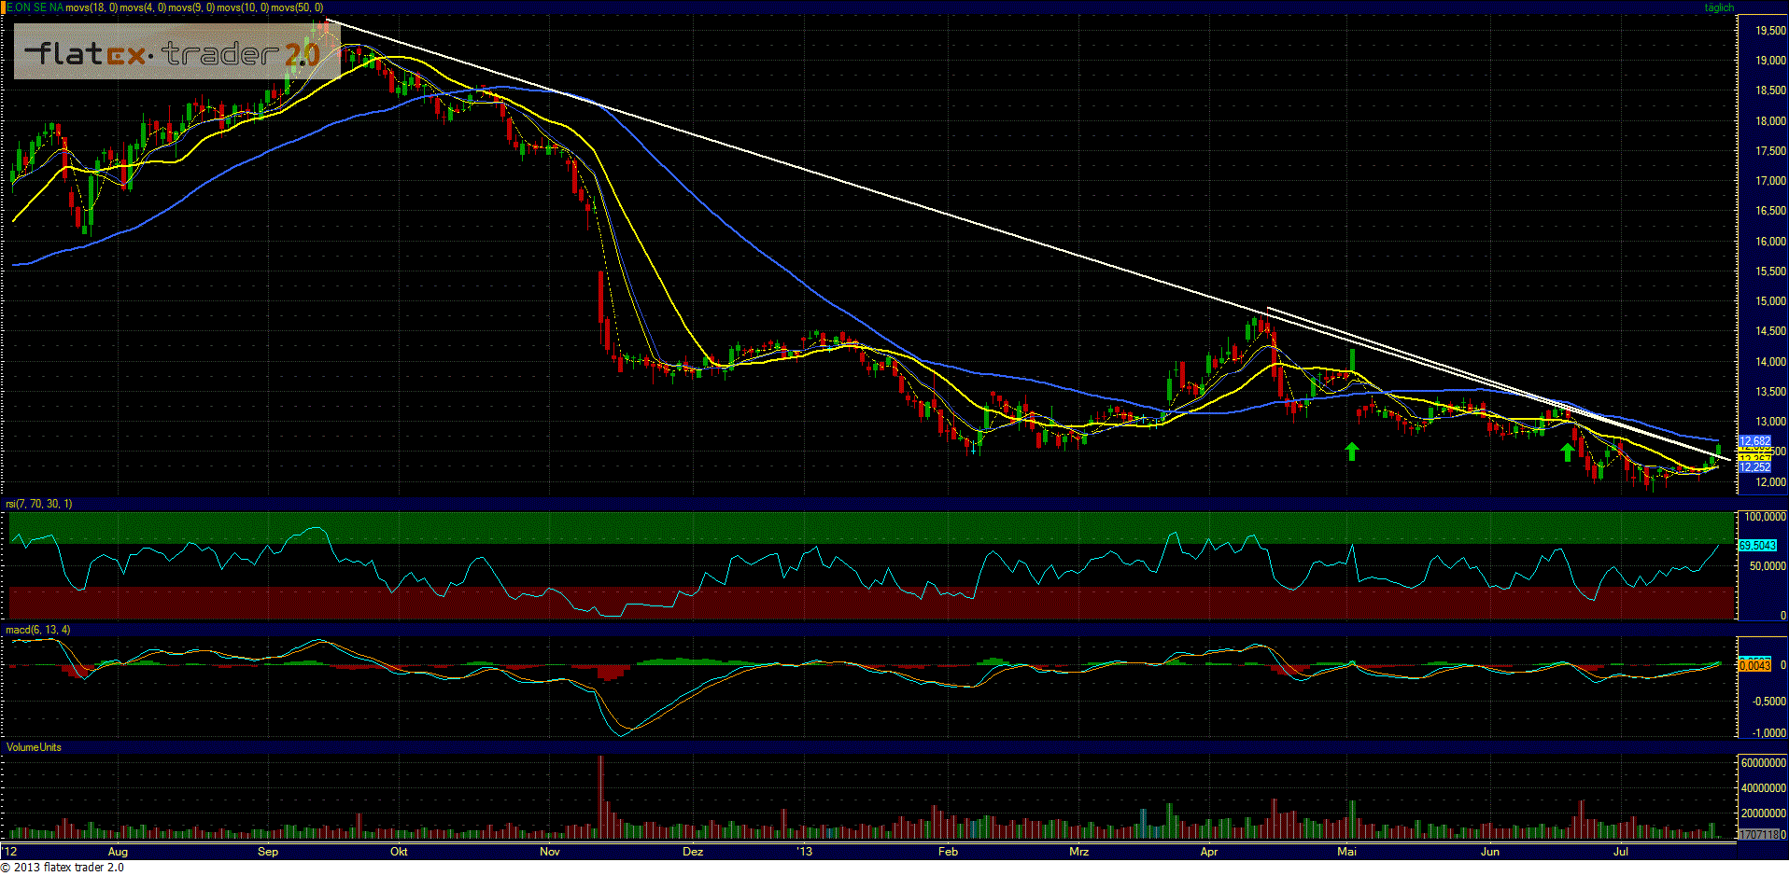
Task: Click the '12 year label on time axis
Action: click(10, 852)
